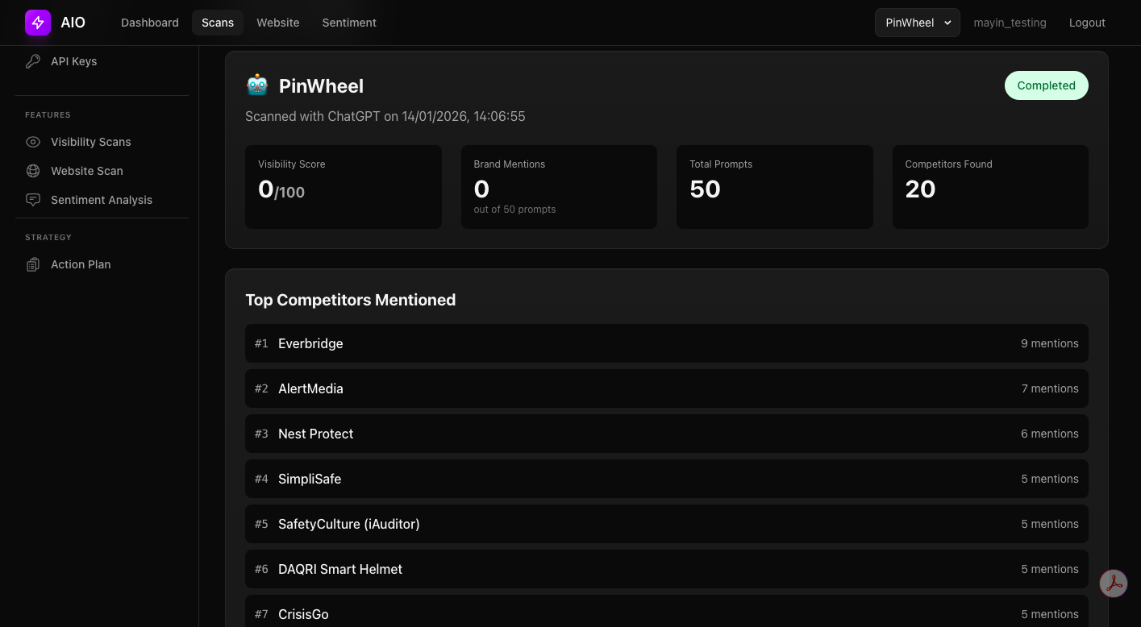Screen dimensions: 1141x627
Task: Click the robot emoji beside PinWheel heading
Action: pyautogui.click(x=256, y=84)
